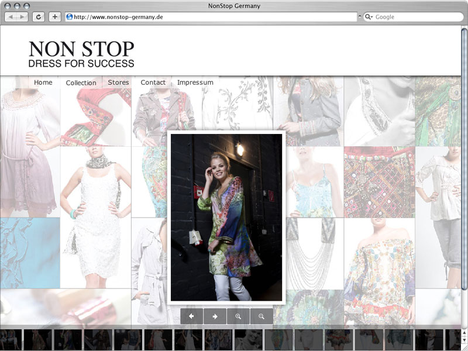Open the Collection menu item
The image size is (468, 351).
(x=81, y=82)
